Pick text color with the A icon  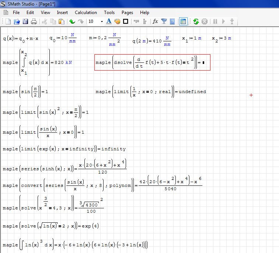[109, 21]
